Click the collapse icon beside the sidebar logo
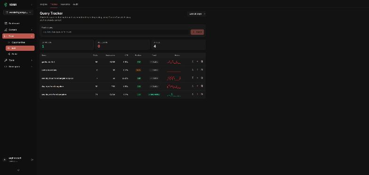The width and height of the screenshot is (369, 175). [32, 5]
